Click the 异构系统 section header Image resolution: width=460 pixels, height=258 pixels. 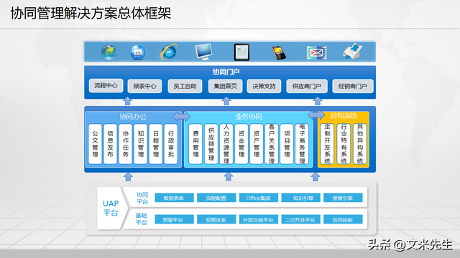coord(344,116)
